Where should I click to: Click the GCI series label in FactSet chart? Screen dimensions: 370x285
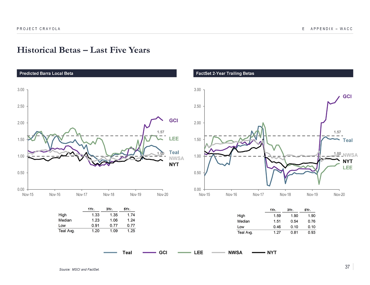click(x=347, y=96)
